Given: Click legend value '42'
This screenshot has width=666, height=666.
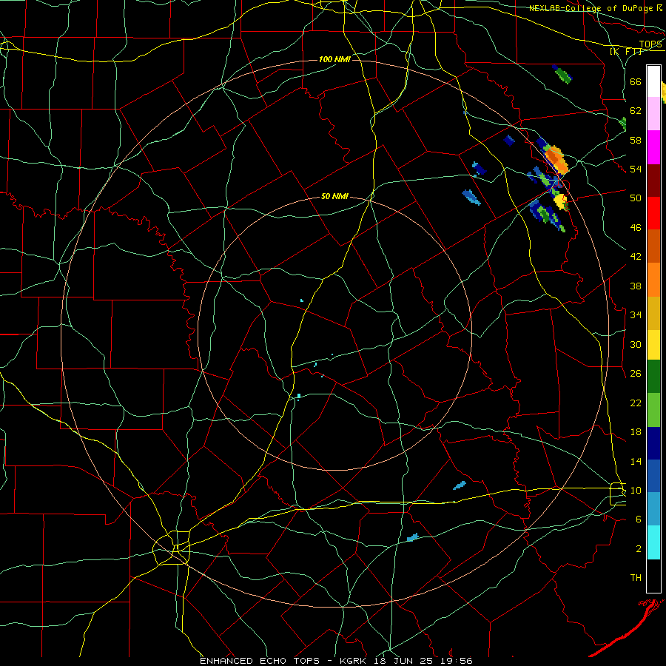Looking at the screenshot, I should (x=636, y=256).
